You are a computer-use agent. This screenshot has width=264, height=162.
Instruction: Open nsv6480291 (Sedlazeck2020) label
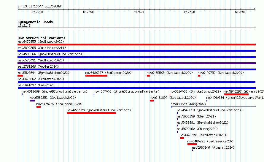(x=210, y=141)
